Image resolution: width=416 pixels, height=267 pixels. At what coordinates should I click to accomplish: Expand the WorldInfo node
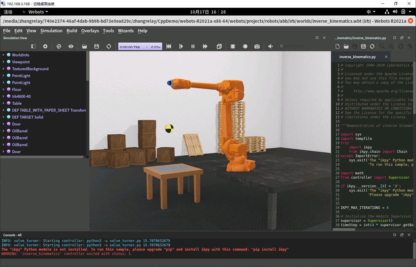[3, 55]
